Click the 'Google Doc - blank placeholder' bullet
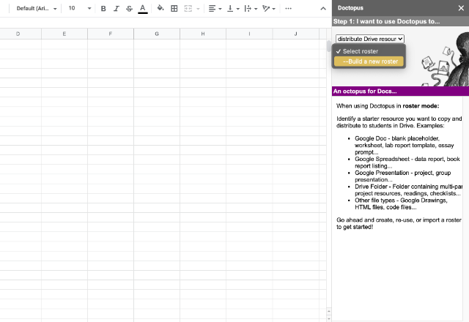This screenshot has height=322, width=469. (x=404, y=145)
